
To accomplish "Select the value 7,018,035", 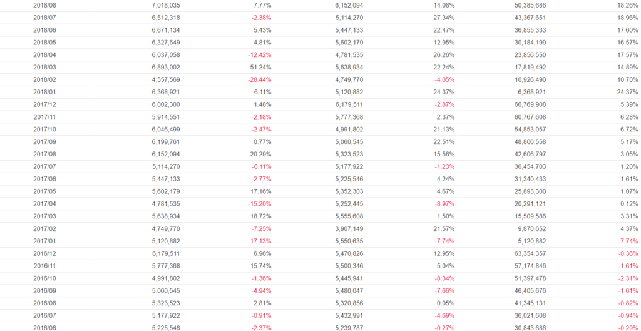I will (166, 5).
